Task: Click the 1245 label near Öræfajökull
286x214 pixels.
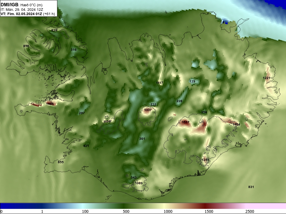Action: coord(205,160)
